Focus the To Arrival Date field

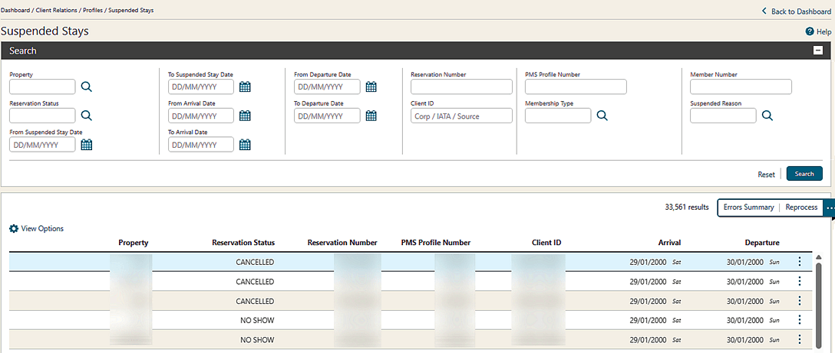pyautogui.click(x=201, y=144)
